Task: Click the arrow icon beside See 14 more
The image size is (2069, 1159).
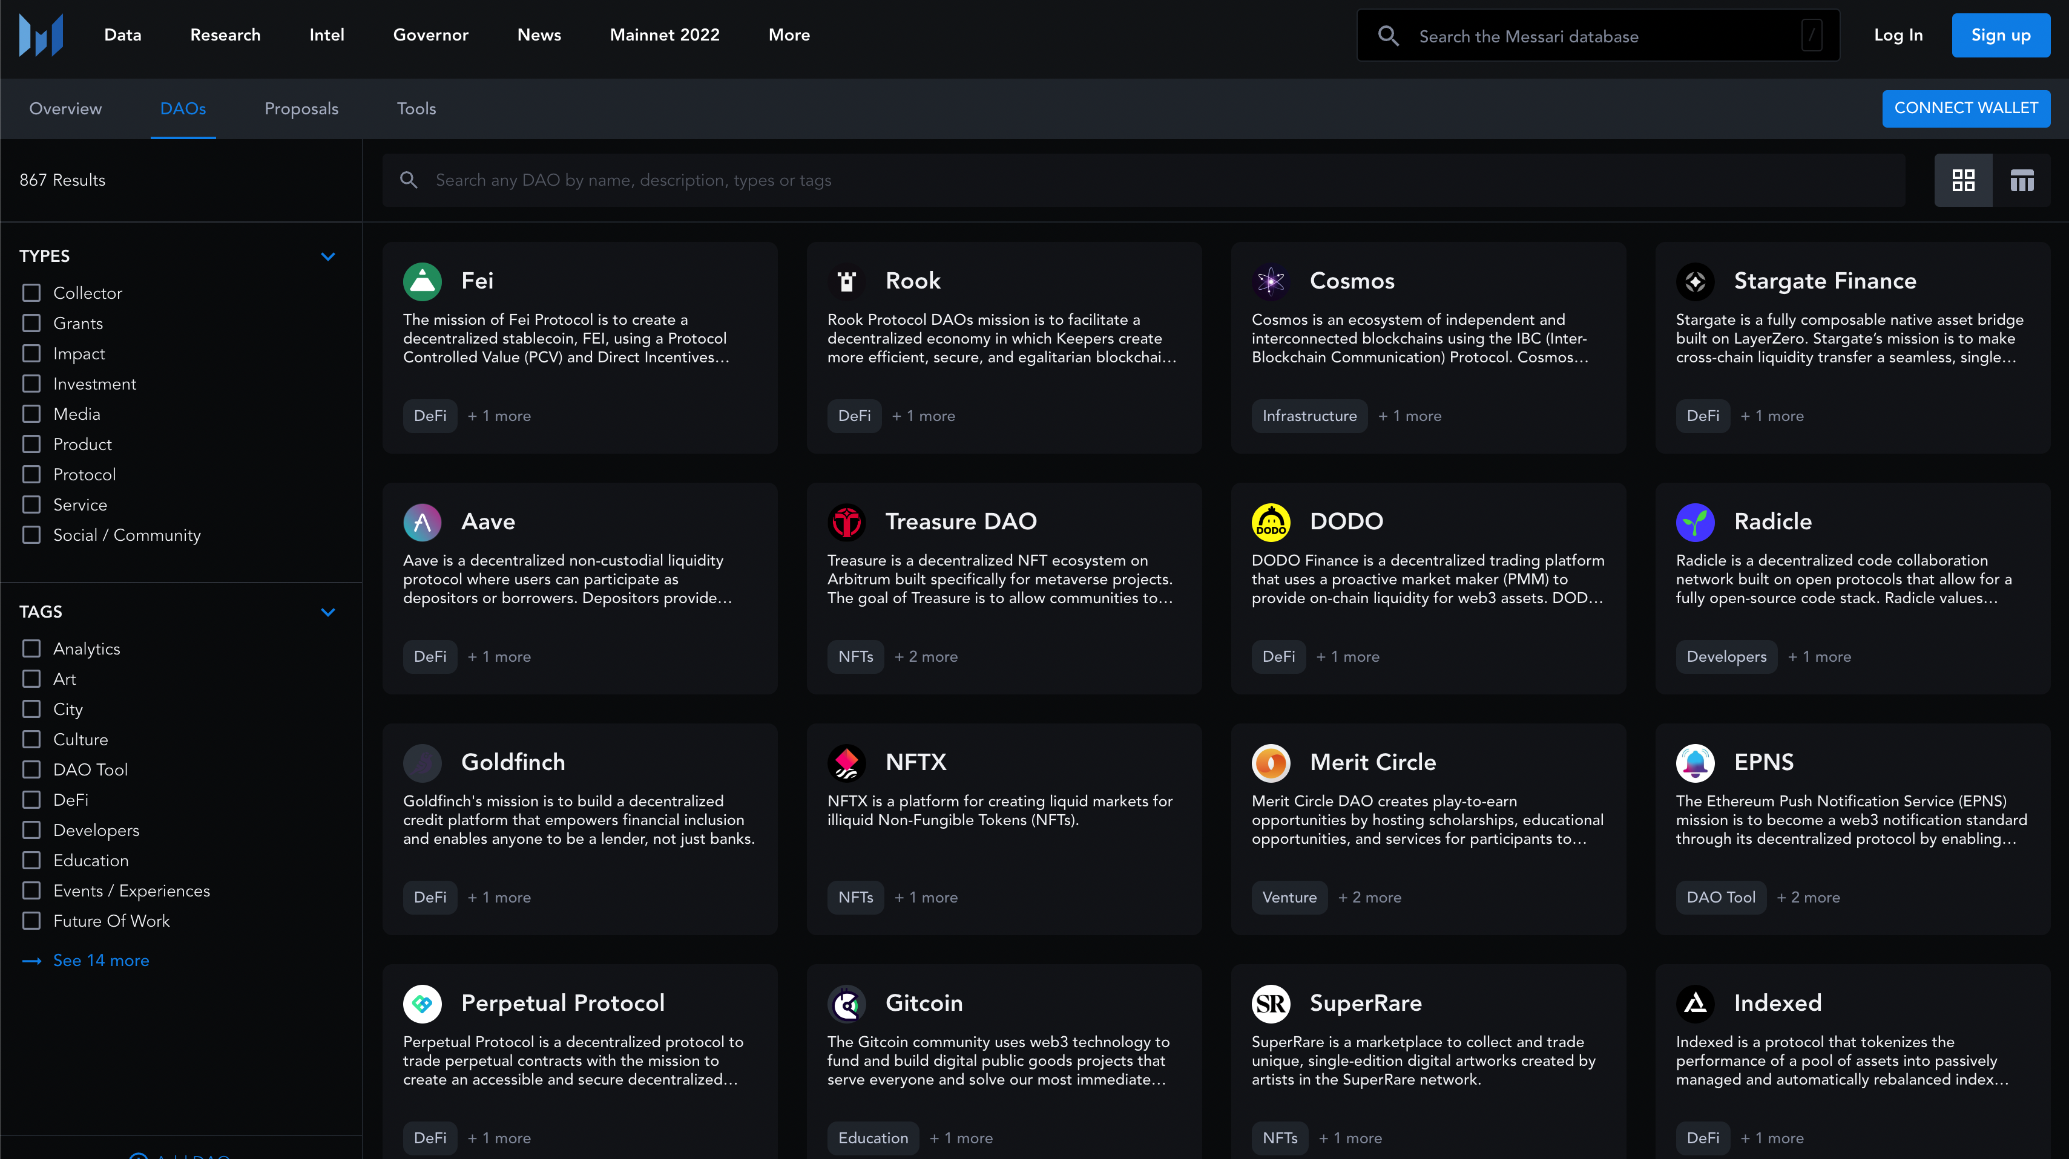Action: (x=31, y=961)
